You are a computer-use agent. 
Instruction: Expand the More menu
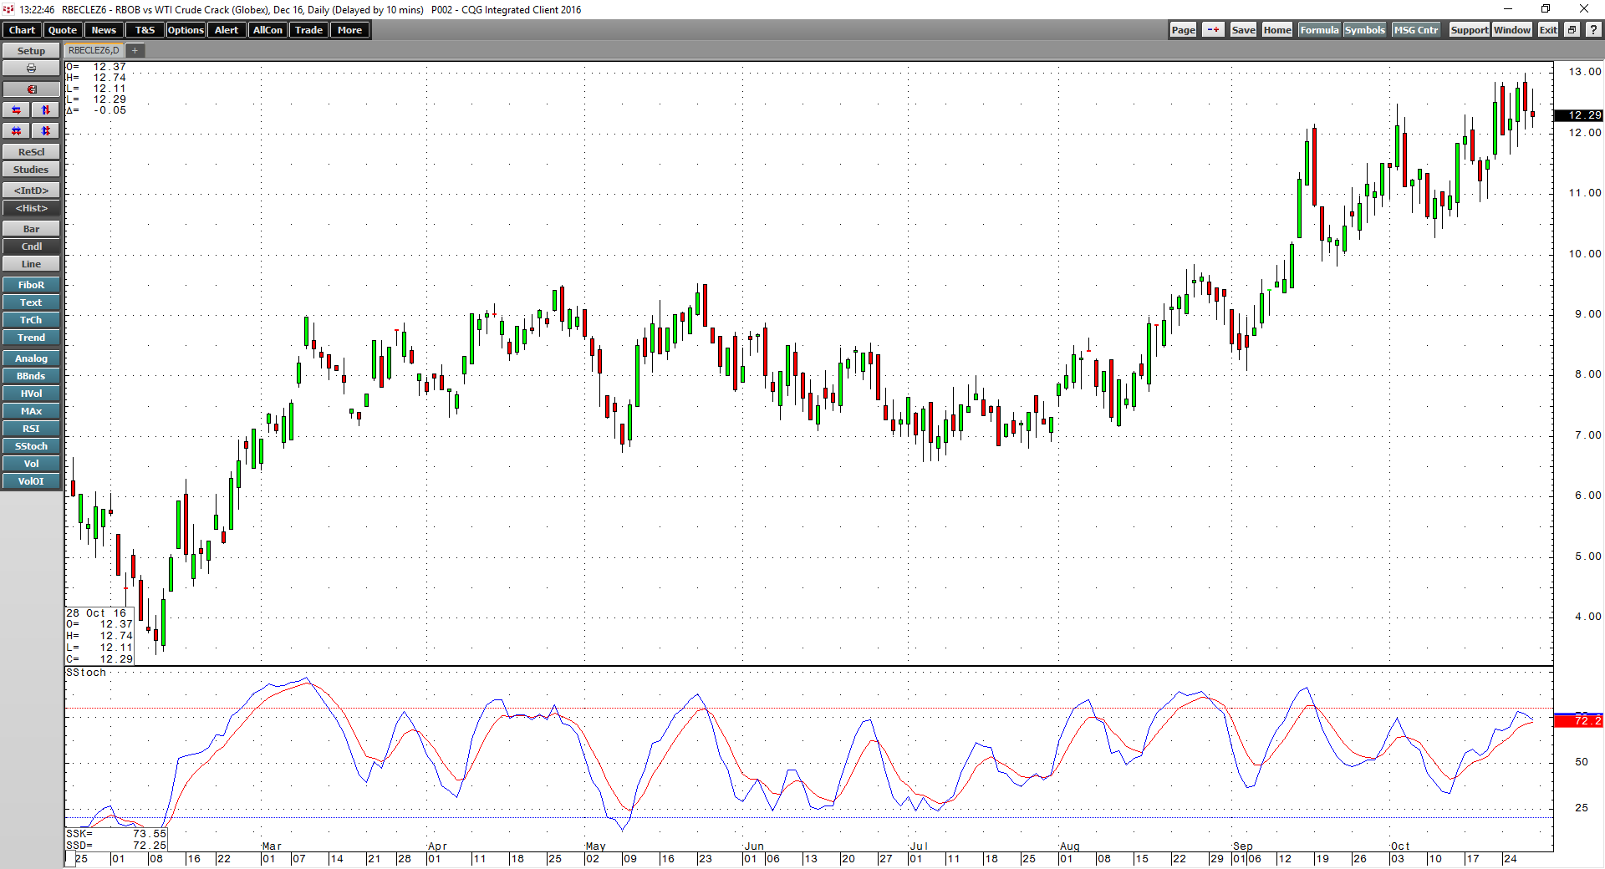(349, 30)
